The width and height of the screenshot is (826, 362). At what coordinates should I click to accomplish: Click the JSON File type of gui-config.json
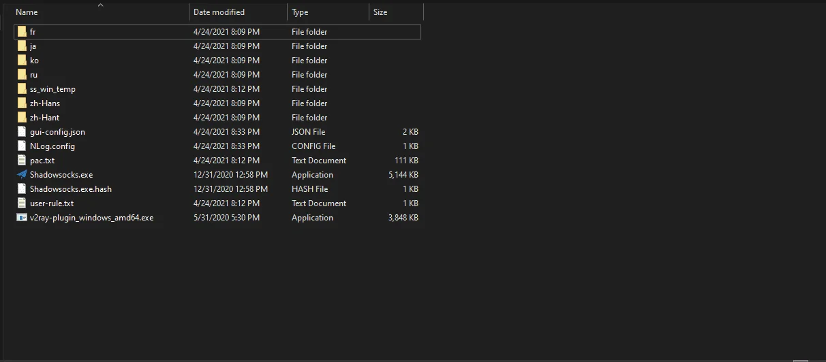click(309, 132)
